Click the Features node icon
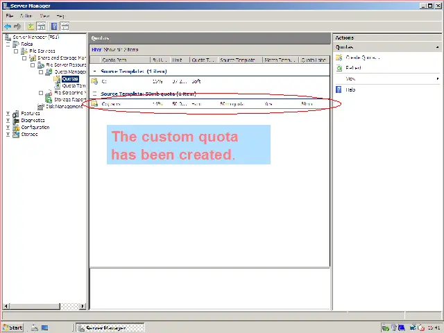Screen dimensions: 444x333 (x=16, y=114)
